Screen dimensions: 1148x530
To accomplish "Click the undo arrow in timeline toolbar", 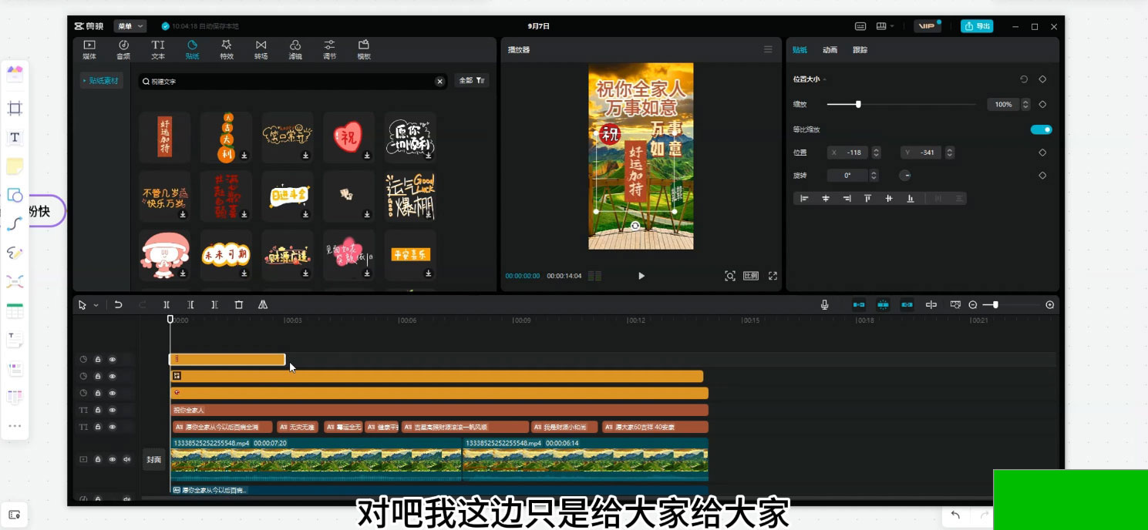I will pos(118,305).
